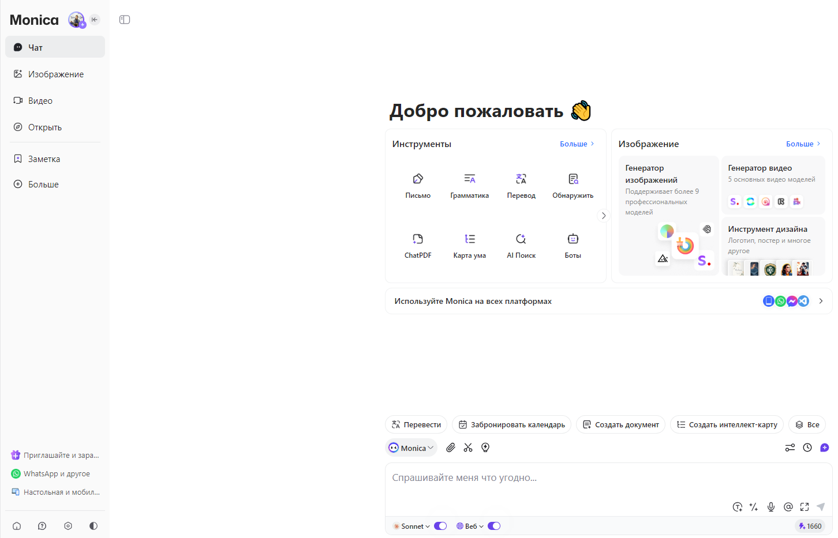This screenshot has height=538, width=838.
Task: Launch the ChatPDF tool
Action: pos(418,246)
